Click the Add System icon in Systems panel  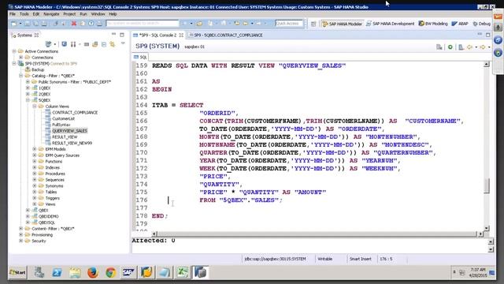pos(48,44)
